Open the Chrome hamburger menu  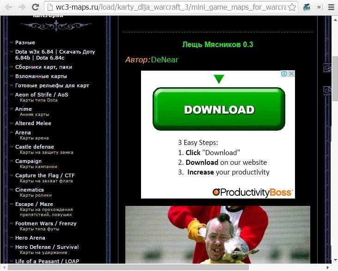[x=331, y=7]
